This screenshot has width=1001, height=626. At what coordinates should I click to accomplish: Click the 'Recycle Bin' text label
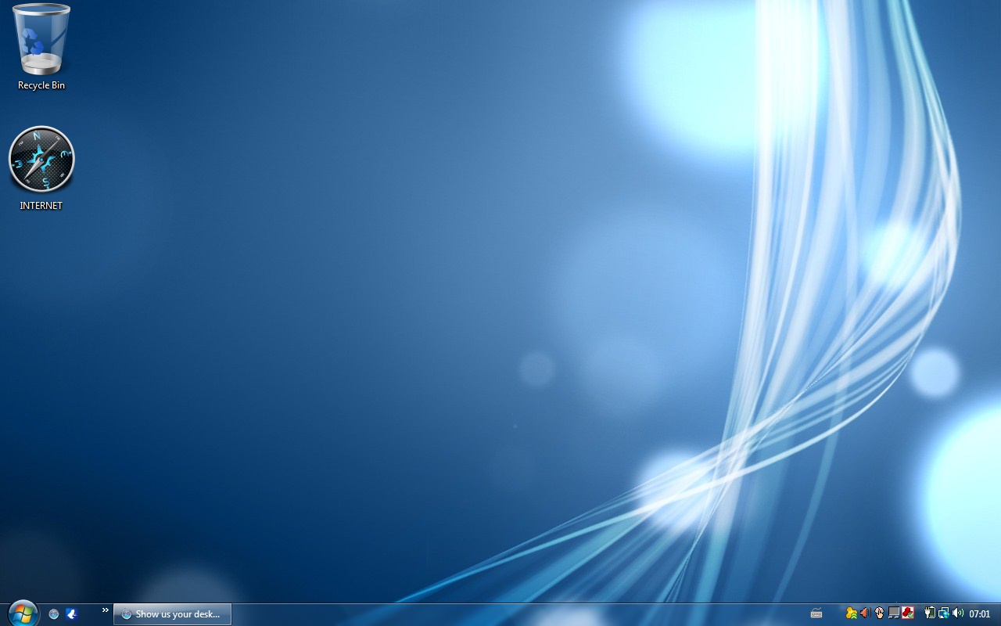(x=41, y=85)
